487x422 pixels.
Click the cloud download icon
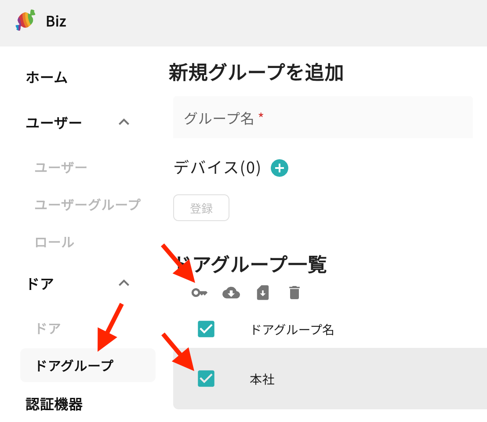tap(231, 293)
